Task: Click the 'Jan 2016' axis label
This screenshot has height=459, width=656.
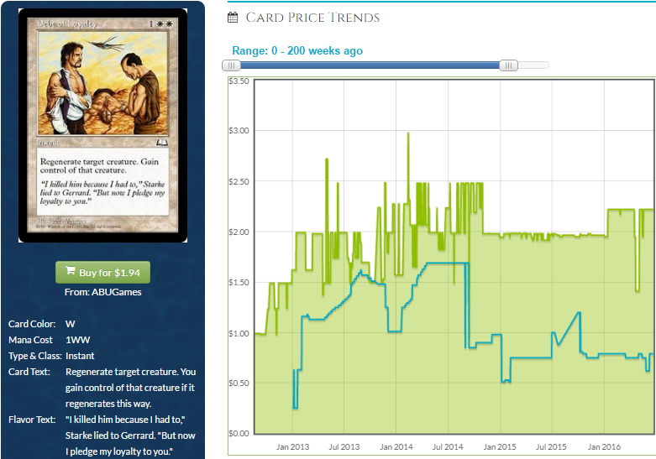Action: pyautogui.click(x=604, y=447)
